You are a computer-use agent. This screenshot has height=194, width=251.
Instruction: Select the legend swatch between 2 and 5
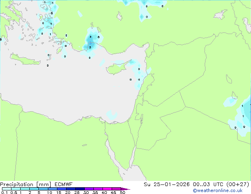(x=34, y=189)
